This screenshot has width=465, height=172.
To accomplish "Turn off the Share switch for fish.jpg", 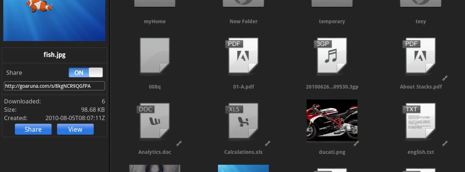I will click(x=86, y=73).
